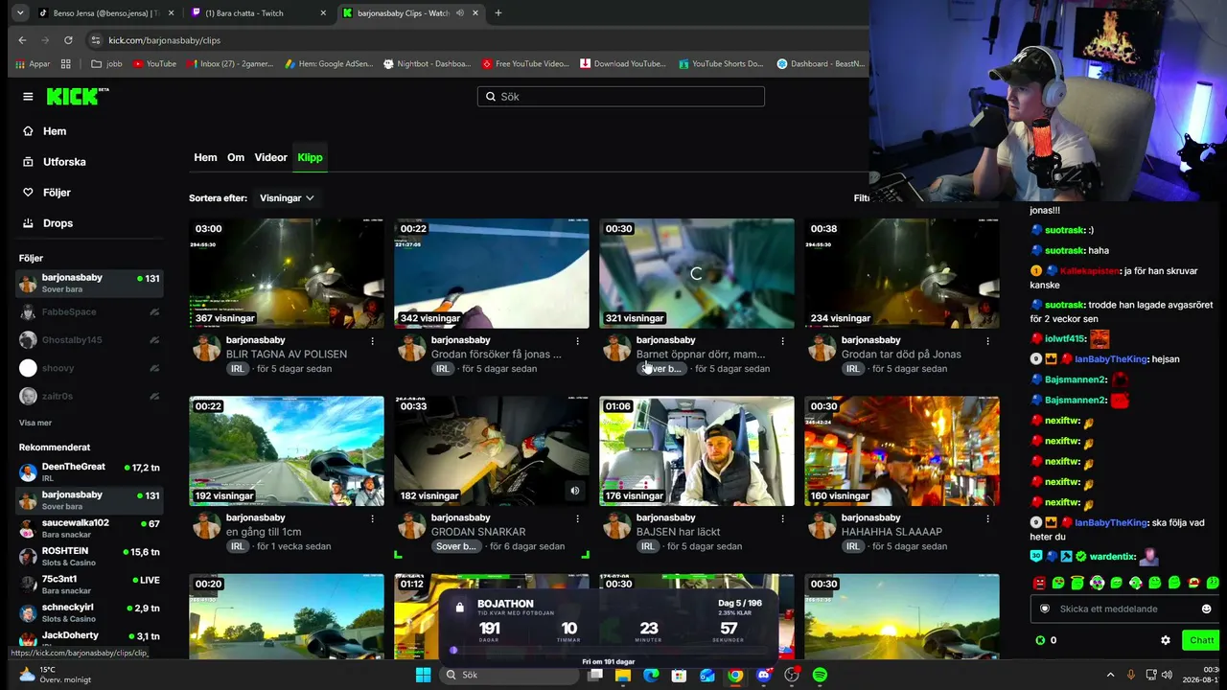1227x690 pixels.
Task: Open the Drops page
Action: 58,223
